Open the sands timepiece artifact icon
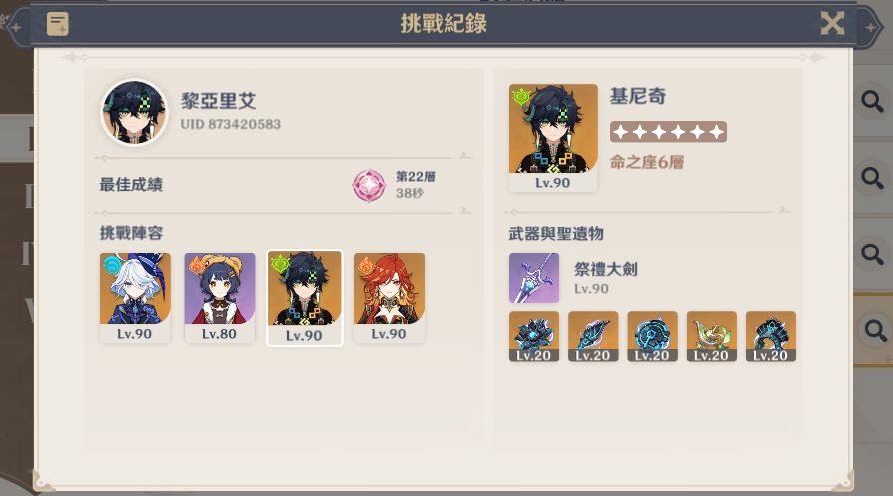This screenshot has width=893, height=496. point(652,336)
